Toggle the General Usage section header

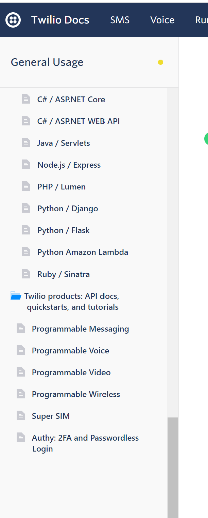pos(47,62)
